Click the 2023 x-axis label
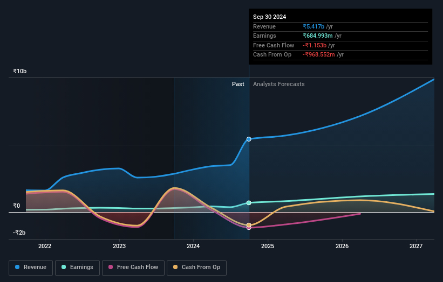The image size is (443, 282). click(x=119, y=246)
